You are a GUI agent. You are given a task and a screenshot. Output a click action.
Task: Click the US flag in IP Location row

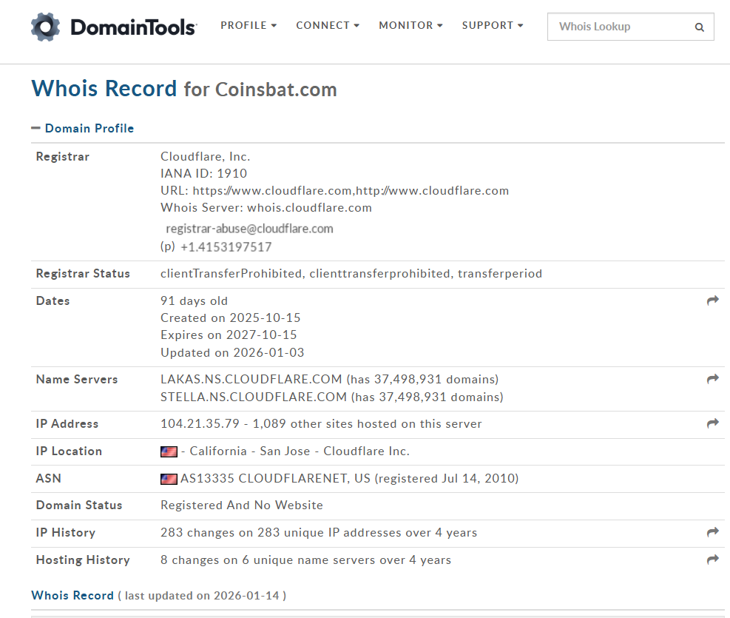[x=169, y=451]
